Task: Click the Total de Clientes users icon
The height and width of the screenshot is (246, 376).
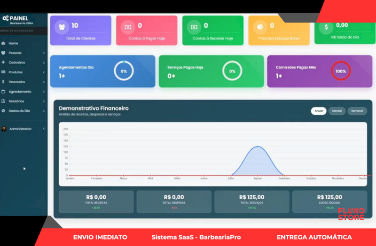Action: pyautogui.click(x=62, y=27)
